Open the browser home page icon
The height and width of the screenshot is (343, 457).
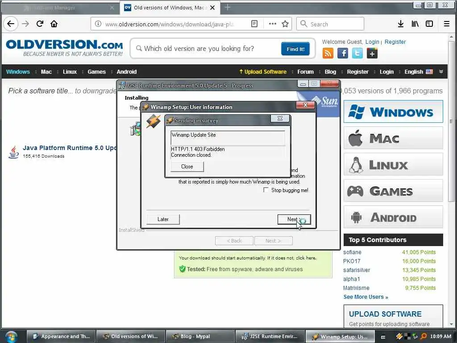coord(54,24)
